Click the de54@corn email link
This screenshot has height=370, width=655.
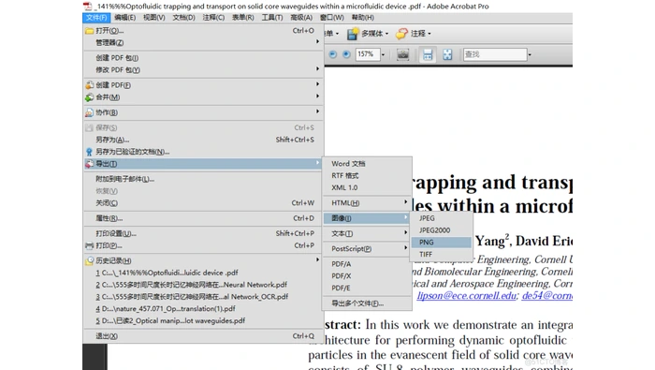coord(546,296)
